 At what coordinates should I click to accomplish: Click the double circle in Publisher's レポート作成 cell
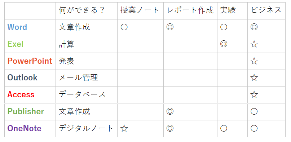tap(170, 112)
